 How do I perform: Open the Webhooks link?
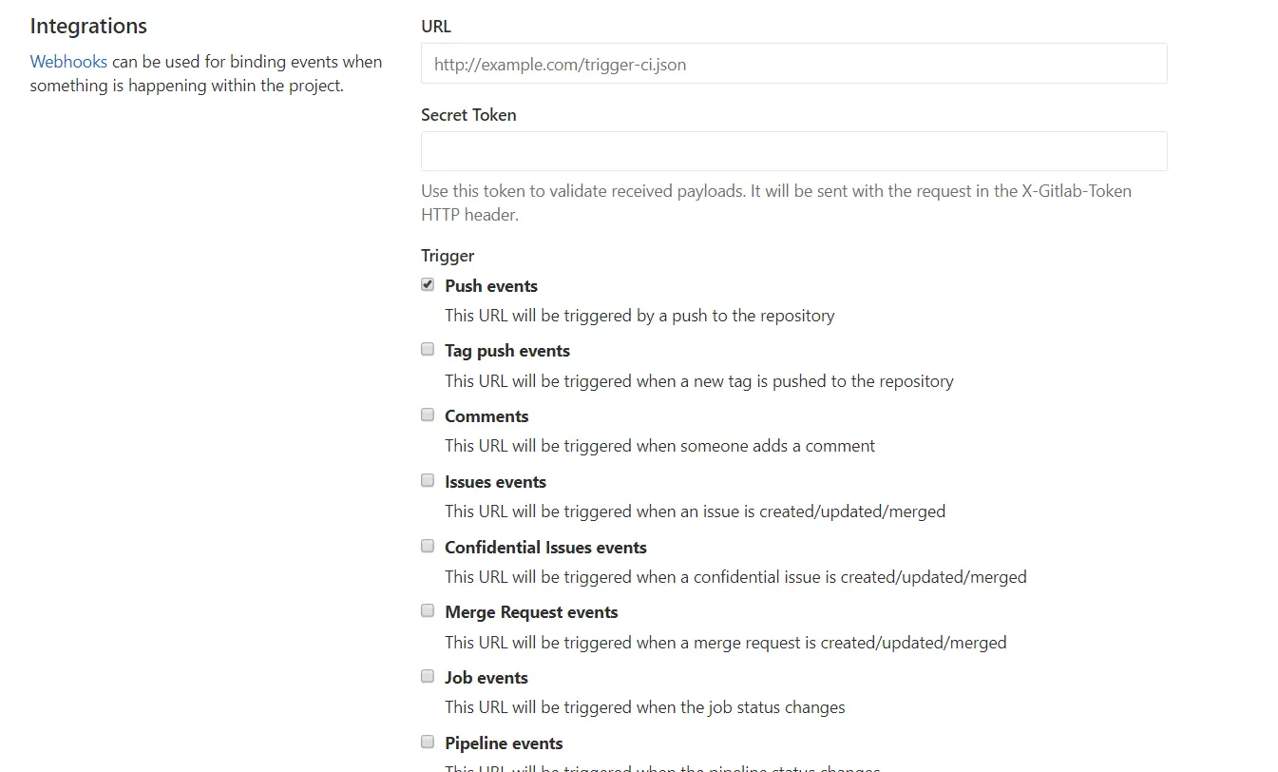click(68, 62)
